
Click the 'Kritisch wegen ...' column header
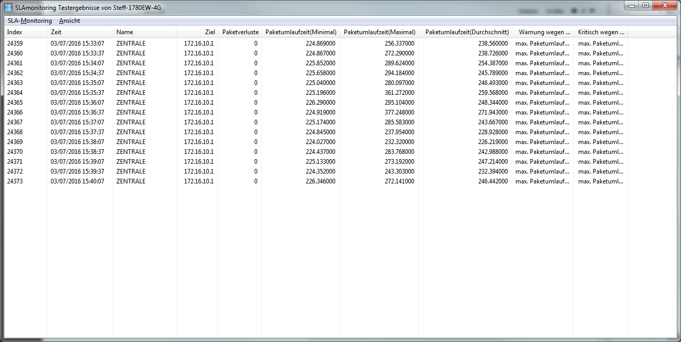(x=601, y=32)
